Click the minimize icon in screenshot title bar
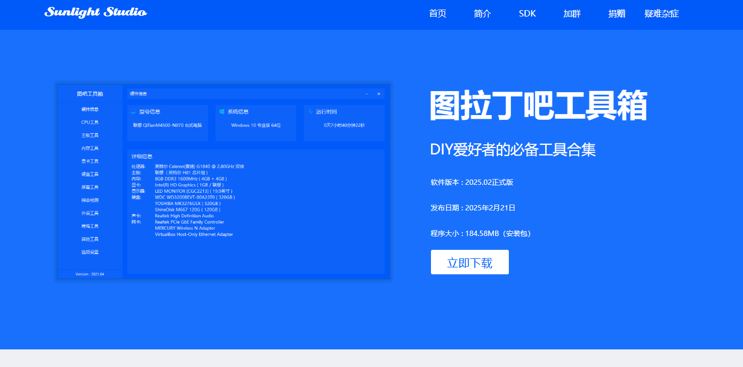This screenshot has width=743, height=367. (367, 94)
